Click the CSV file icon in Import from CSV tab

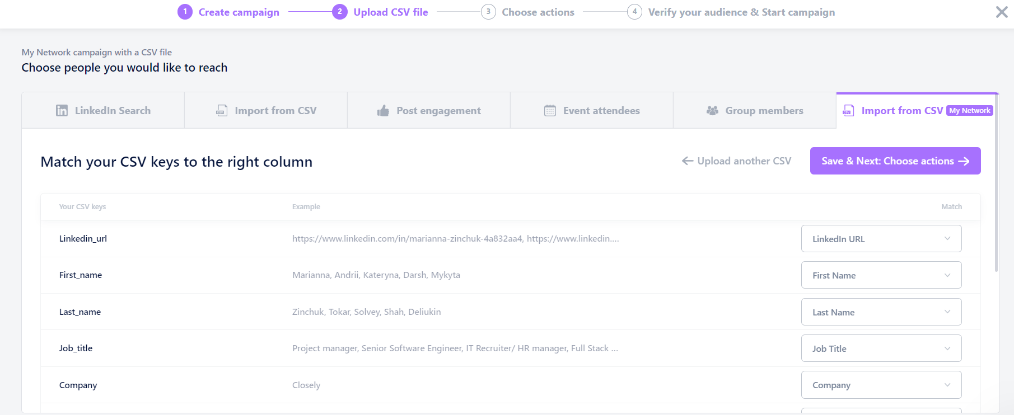(x=222, y=111)
